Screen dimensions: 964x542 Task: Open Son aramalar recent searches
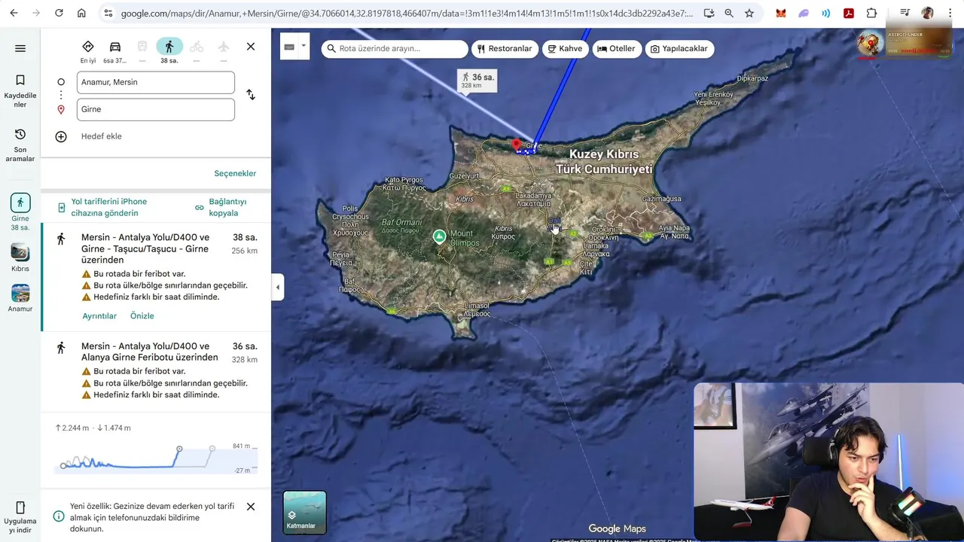pyautogui.click(x=20, y=145)
